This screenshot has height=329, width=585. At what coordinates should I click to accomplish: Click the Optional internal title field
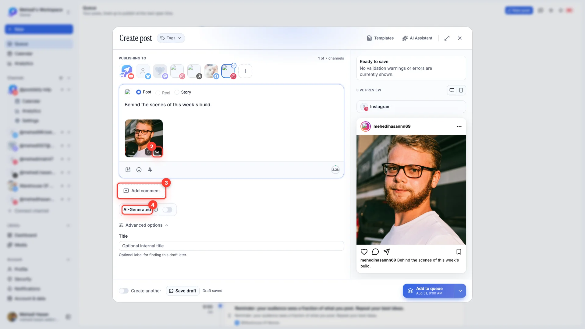click(231, 246)
